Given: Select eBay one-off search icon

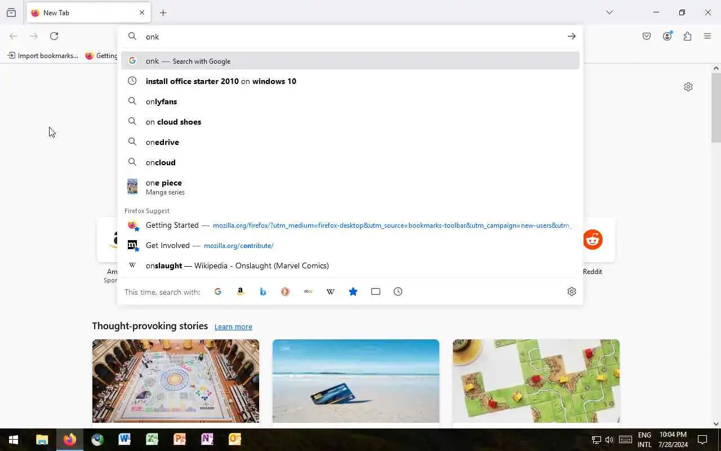Looking at the screenshot, I should [308, 291].
